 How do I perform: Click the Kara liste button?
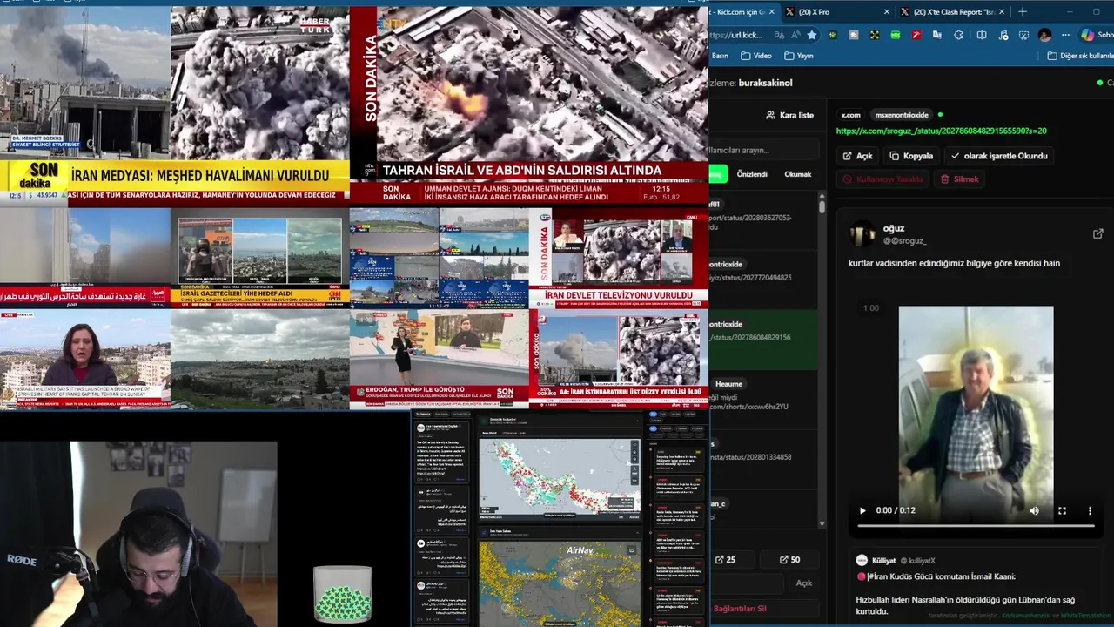tap(789, 115)
